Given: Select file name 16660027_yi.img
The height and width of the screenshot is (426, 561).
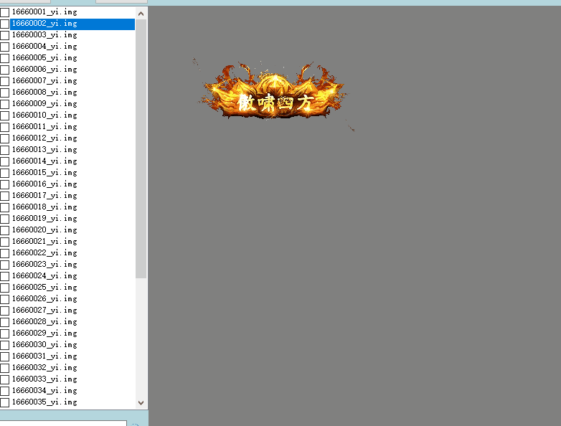Looking at the screenshot, I should point(44,310).
